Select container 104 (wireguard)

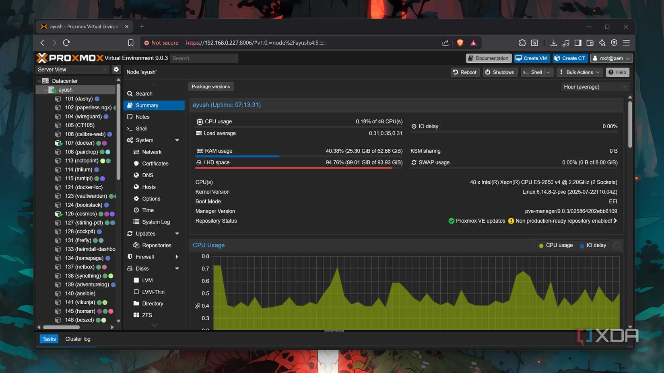tap(83, 116)
